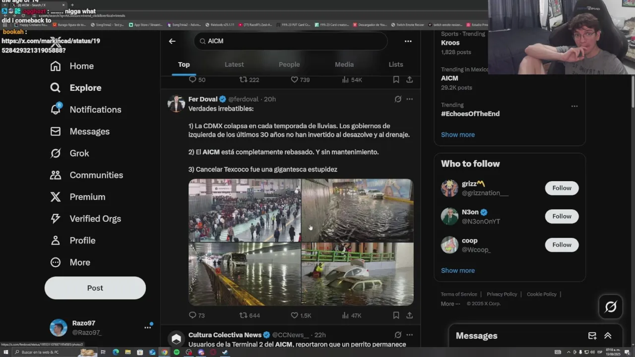
Task: Repost Fer Doval post (644)
Action: tap(250, 315)
